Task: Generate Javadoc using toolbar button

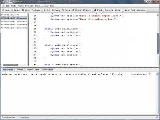Action: [141, 10]
